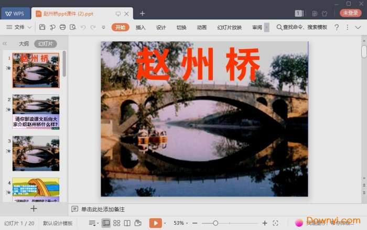Click 单击此处添加备注 notes area
The height and width of the screenshot is (230, 367).
coord(103,209)
